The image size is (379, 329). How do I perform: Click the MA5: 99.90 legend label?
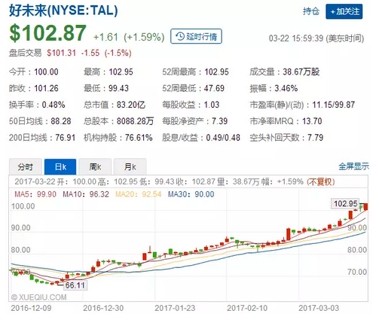click(35, 194)
